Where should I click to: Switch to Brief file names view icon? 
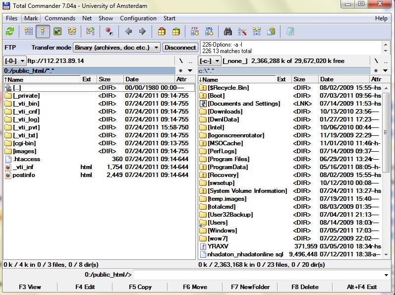click(x=28, y=32)
